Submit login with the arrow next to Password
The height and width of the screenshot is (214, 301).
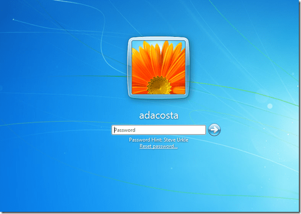[x=214, y=130]
